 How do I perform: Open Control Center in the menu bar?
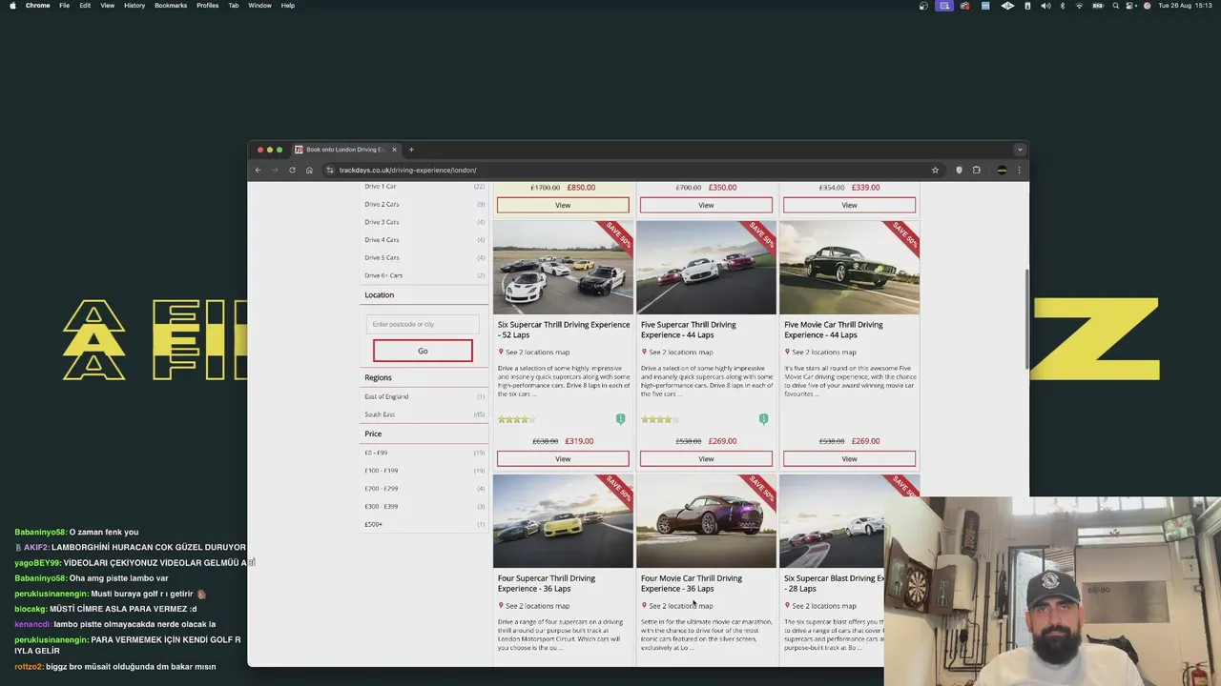point(1131,6)
